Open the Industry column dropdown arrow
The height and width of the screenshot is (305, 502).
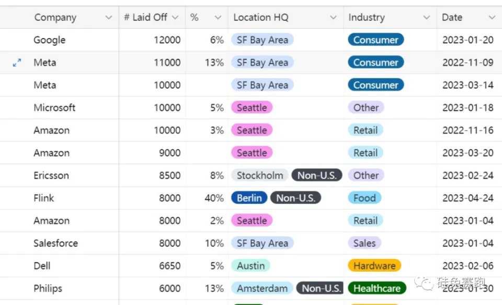pos(426,18)
